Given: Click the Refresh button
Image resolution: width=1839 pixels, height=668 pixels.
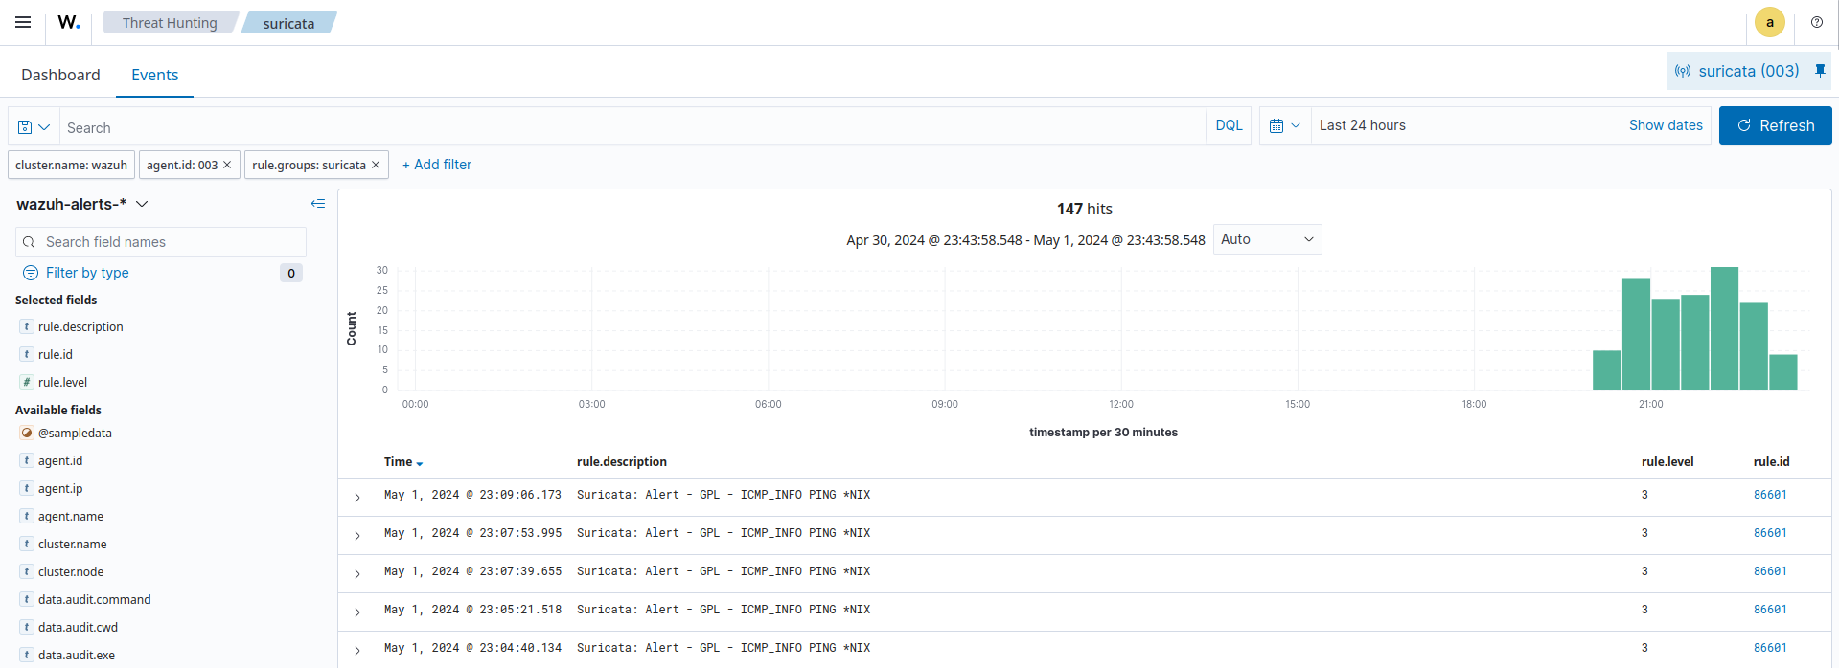Looking at the screenshot, I should tap(1775, 125).
